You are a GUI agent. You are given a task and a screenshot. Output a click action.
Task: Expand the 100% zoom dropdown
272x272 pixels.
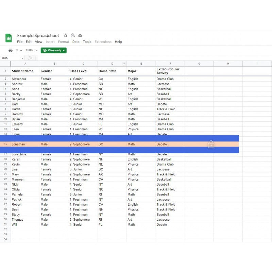pos(32,50)
